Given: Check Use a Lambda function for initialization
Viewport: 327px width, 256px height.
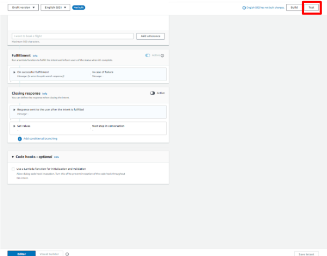Looking at the screenshot, I should pos(13,169).
